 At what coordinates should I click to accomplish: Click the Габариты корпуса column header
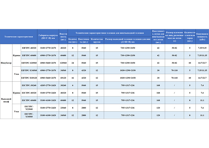(48, 37)
